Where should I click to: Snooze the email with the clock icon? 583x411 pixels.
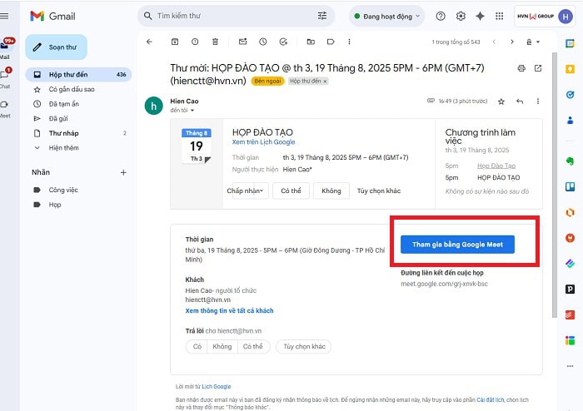262,41
